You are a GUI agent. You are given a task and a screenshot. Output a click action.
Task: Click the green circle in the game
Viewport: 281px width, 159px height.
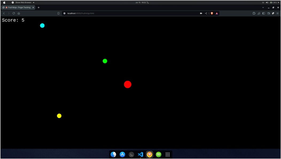point(105,61)
